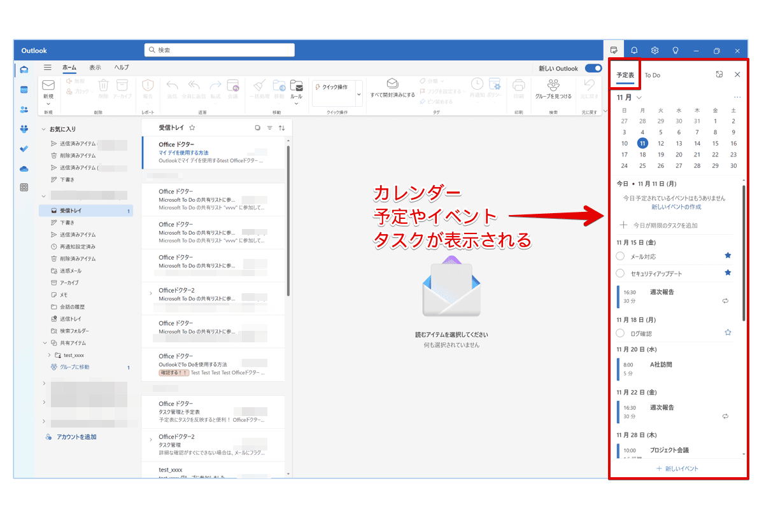Viewport: 764px width, 509px height.
Task: Turn off the 新しい Outlook toggle
Action: [593, 68]
